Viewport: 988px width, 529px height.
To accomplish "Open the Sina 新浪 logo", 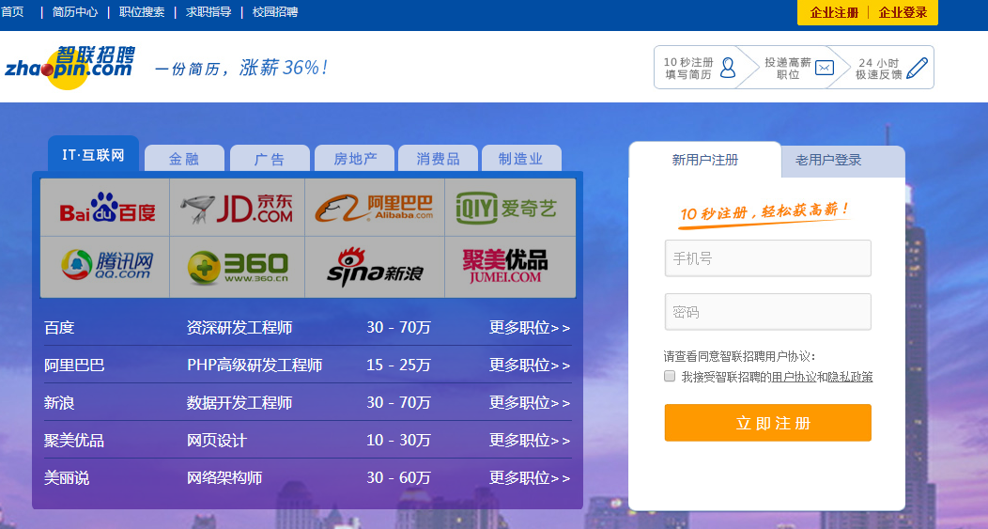I will pyautogui.click(x=375, y=267).
